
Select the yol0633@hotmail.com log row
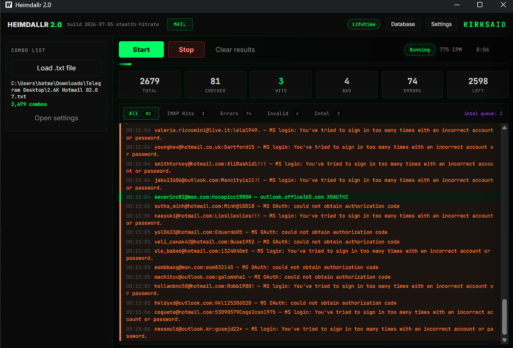tap(310, 232)
